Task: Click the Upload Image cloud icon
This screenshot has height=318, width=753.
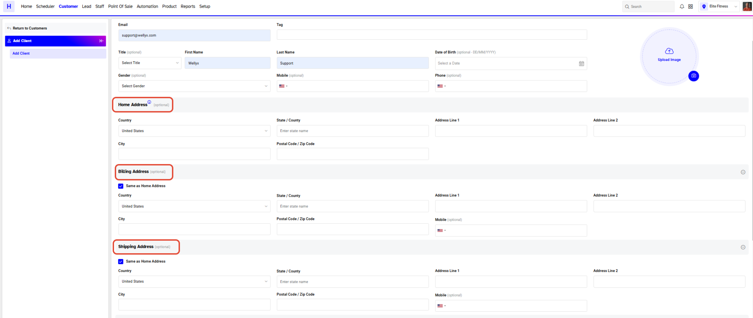Action: click(669, 51)
